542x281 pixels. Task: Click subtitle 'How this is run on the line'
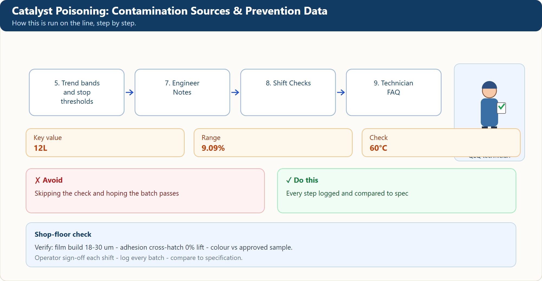(x=74, y=23)
